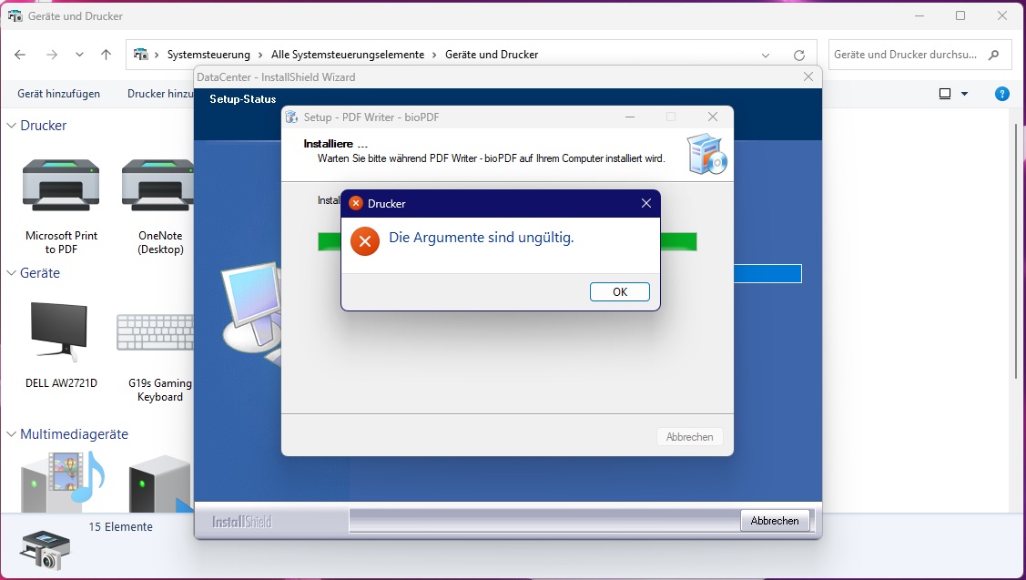Click Drucker hinzufügen in the toolbar
Screen dimensions: 1026x580
(161, 94)
